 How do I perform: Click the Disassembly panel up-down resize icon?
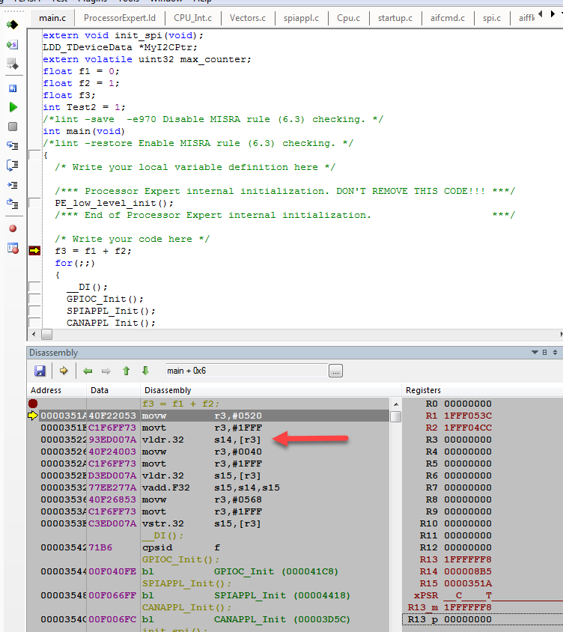tap(555, 352)
